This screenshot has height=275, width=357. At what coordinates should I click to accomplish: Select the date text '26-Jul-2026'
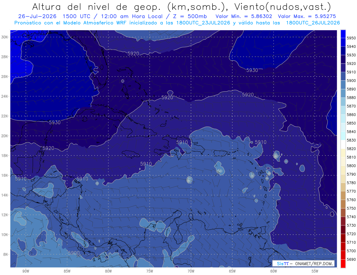pyautogui.click(x=37, y=16)
